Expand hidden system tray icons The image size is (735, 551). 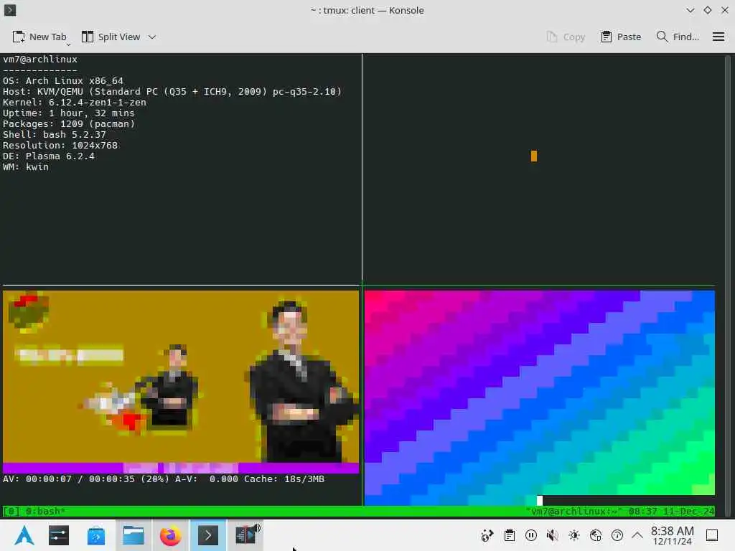[x=637, y=535]
